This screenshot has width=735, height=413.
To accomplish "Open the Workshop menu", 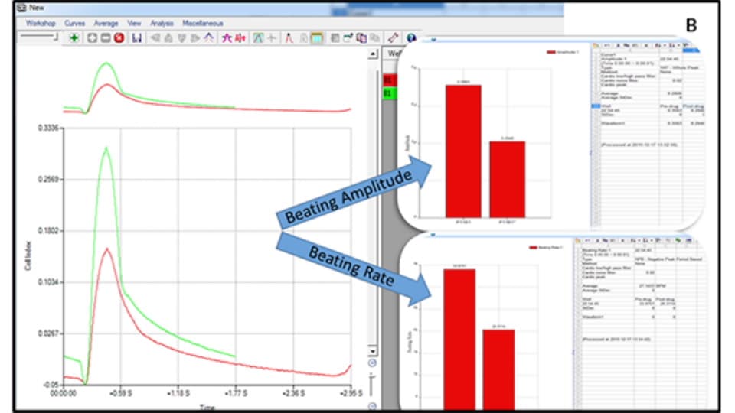I will [x=41, y=23].
